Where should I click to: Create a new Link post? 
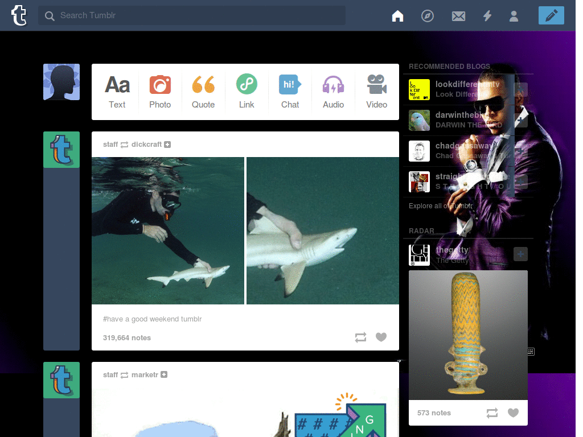point(247,92)
